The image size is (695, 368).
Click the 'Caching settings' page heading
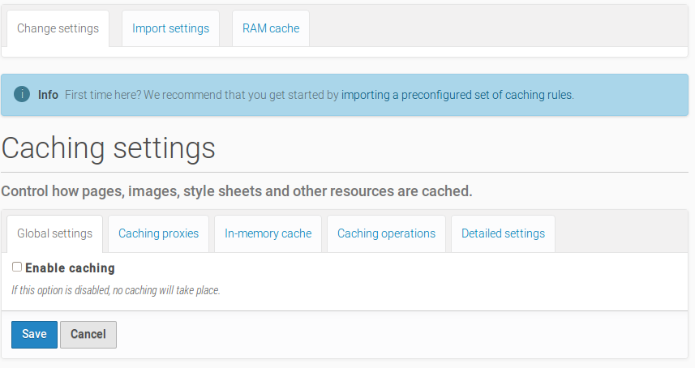pos(109,148)
